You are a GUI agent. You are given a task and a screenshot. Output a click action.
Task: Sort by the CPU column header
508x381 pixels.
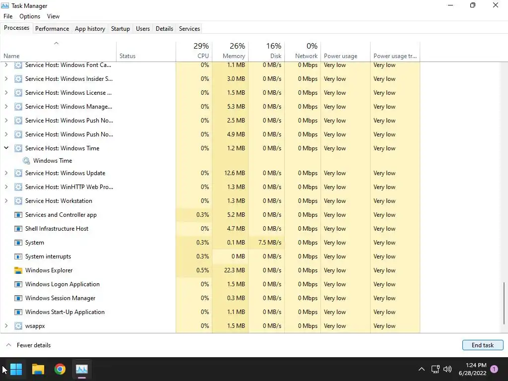click(194, 52)
